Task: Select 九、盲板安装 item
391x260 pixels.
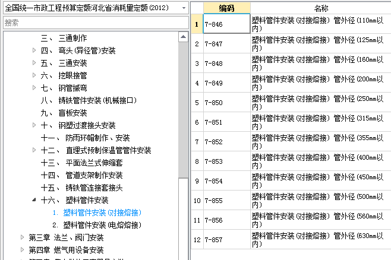Action: tap(64, 113)
